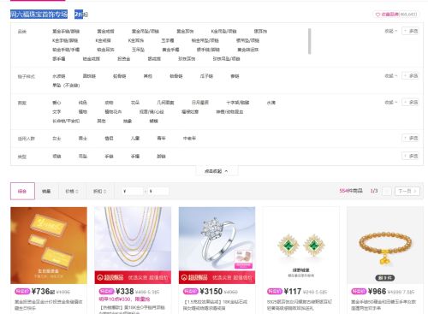Filter by 蝴蝶 butterfly pattern
Screen dimensions: 428x314
click(x=153, y=121)
